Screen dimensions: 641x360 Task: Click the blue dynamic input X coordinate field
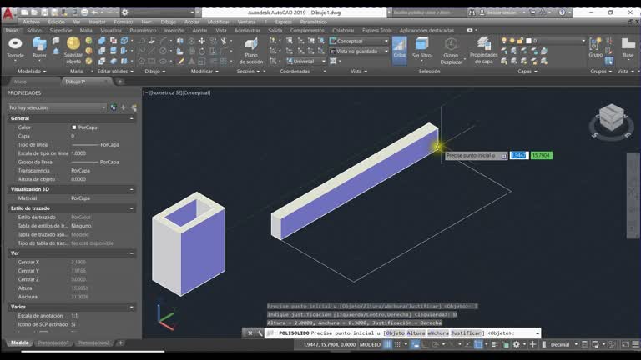519,156
